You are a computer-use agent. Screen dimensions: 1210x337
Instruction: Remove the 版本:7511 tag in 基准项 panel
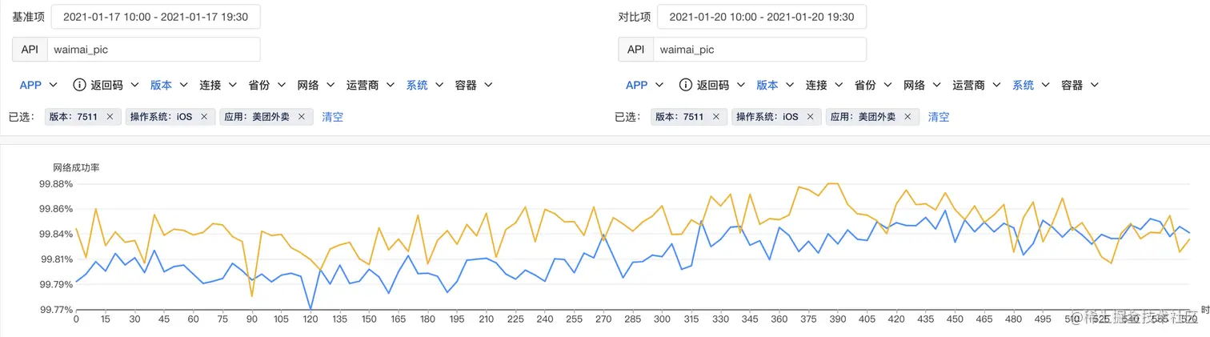coord(110,117)
